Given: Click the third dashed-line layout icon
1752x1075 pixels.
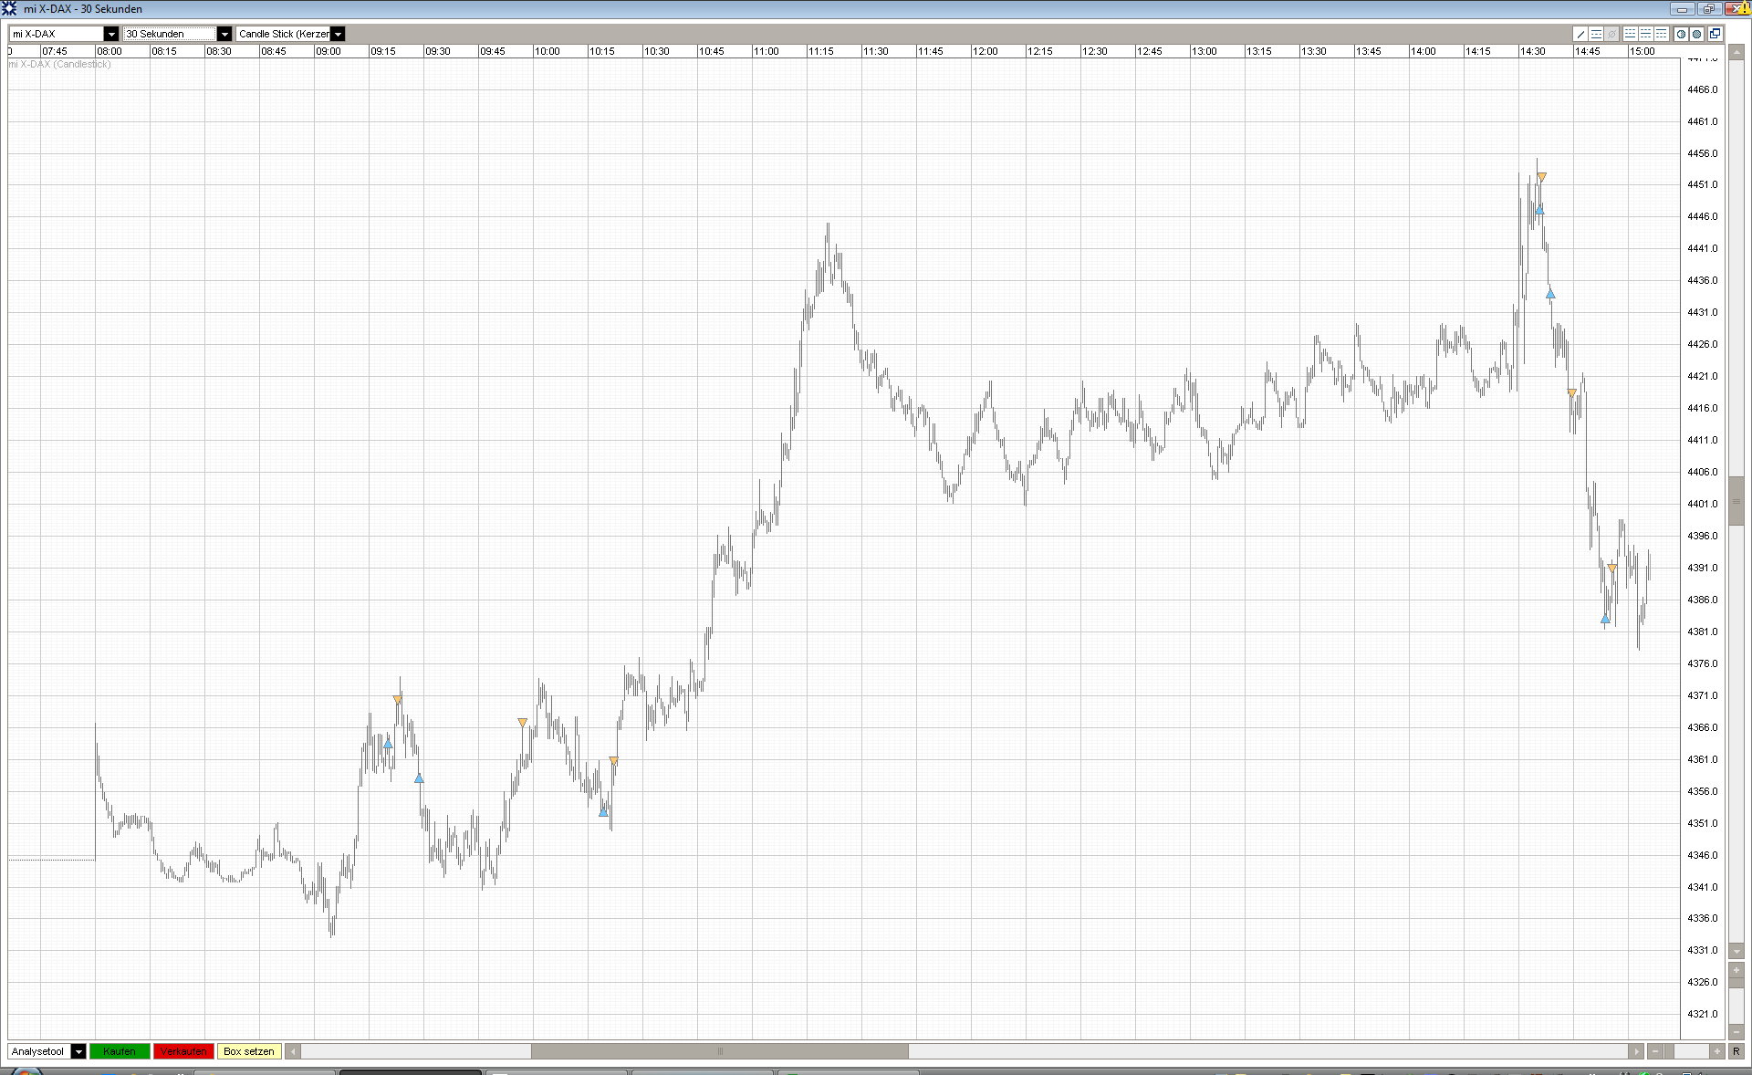Looking at the screenshot, I should 1662,34.
